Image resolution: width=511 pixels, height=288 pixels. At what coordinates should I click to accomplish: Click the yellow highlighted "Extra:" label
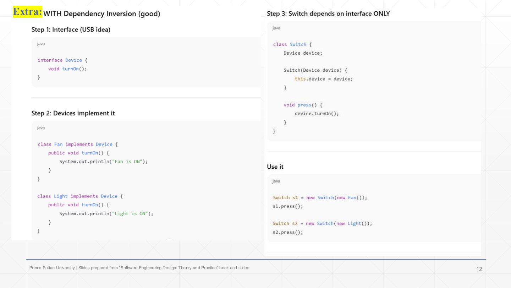[28, 12]
